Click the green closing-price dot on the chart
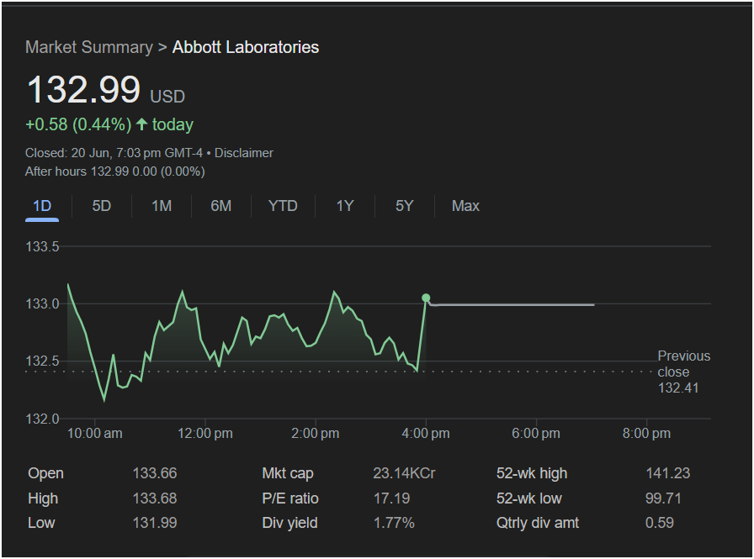The width and height of the screenshot is (754, 559). coord(426,298)
